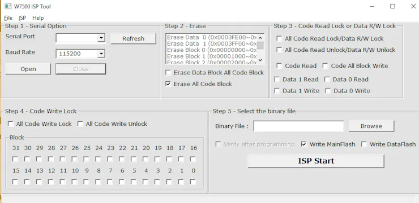Check the block 16 write lock box
This screenshot has width=419, height=203.
pyautogui.click(x=193, y=159)
